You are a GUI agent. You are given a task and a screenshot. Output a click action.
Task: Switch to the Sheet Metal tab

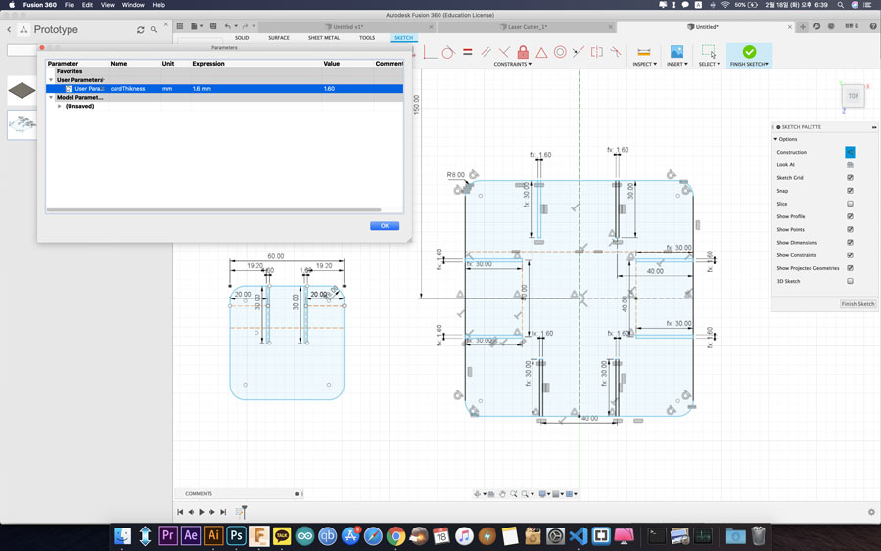click(x=323, y=38)
